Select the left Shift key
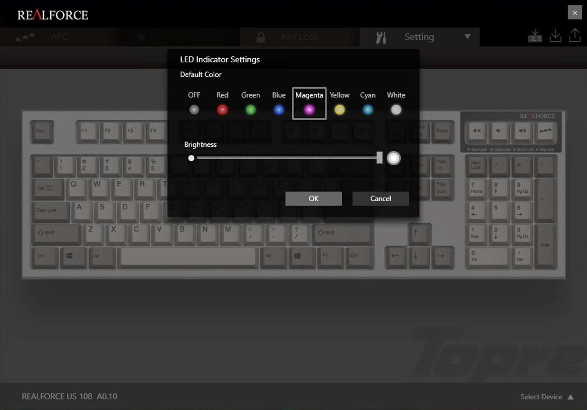587x410 pixels. [56, 235]
